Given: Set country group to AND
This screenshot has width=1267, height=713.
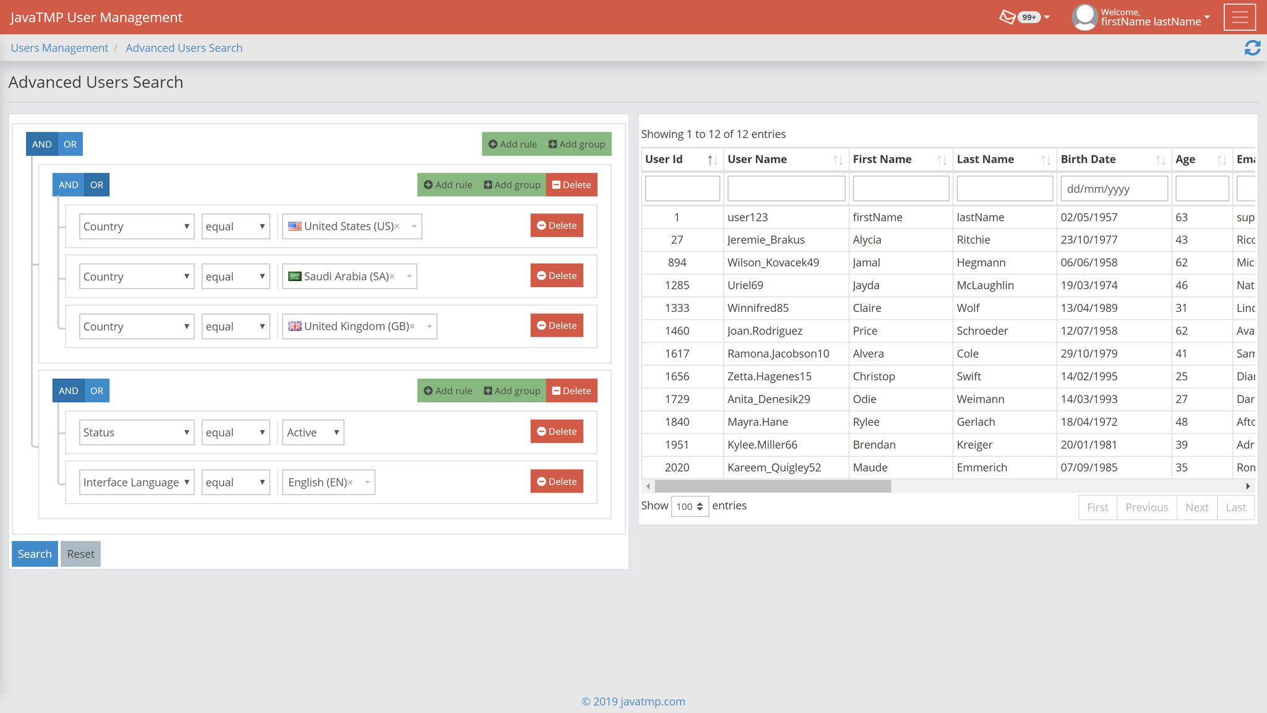Looking at the screenshot, I should 68,184.
